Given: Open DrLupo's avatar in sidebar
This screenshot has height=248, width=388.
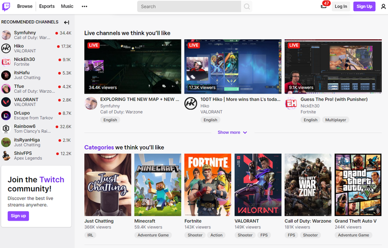Looking at the screenshot, I should pyautogui.click(x=6, y=115).
